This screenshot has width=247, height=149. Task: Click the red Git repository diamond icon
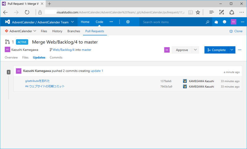(x=6, y=31)
